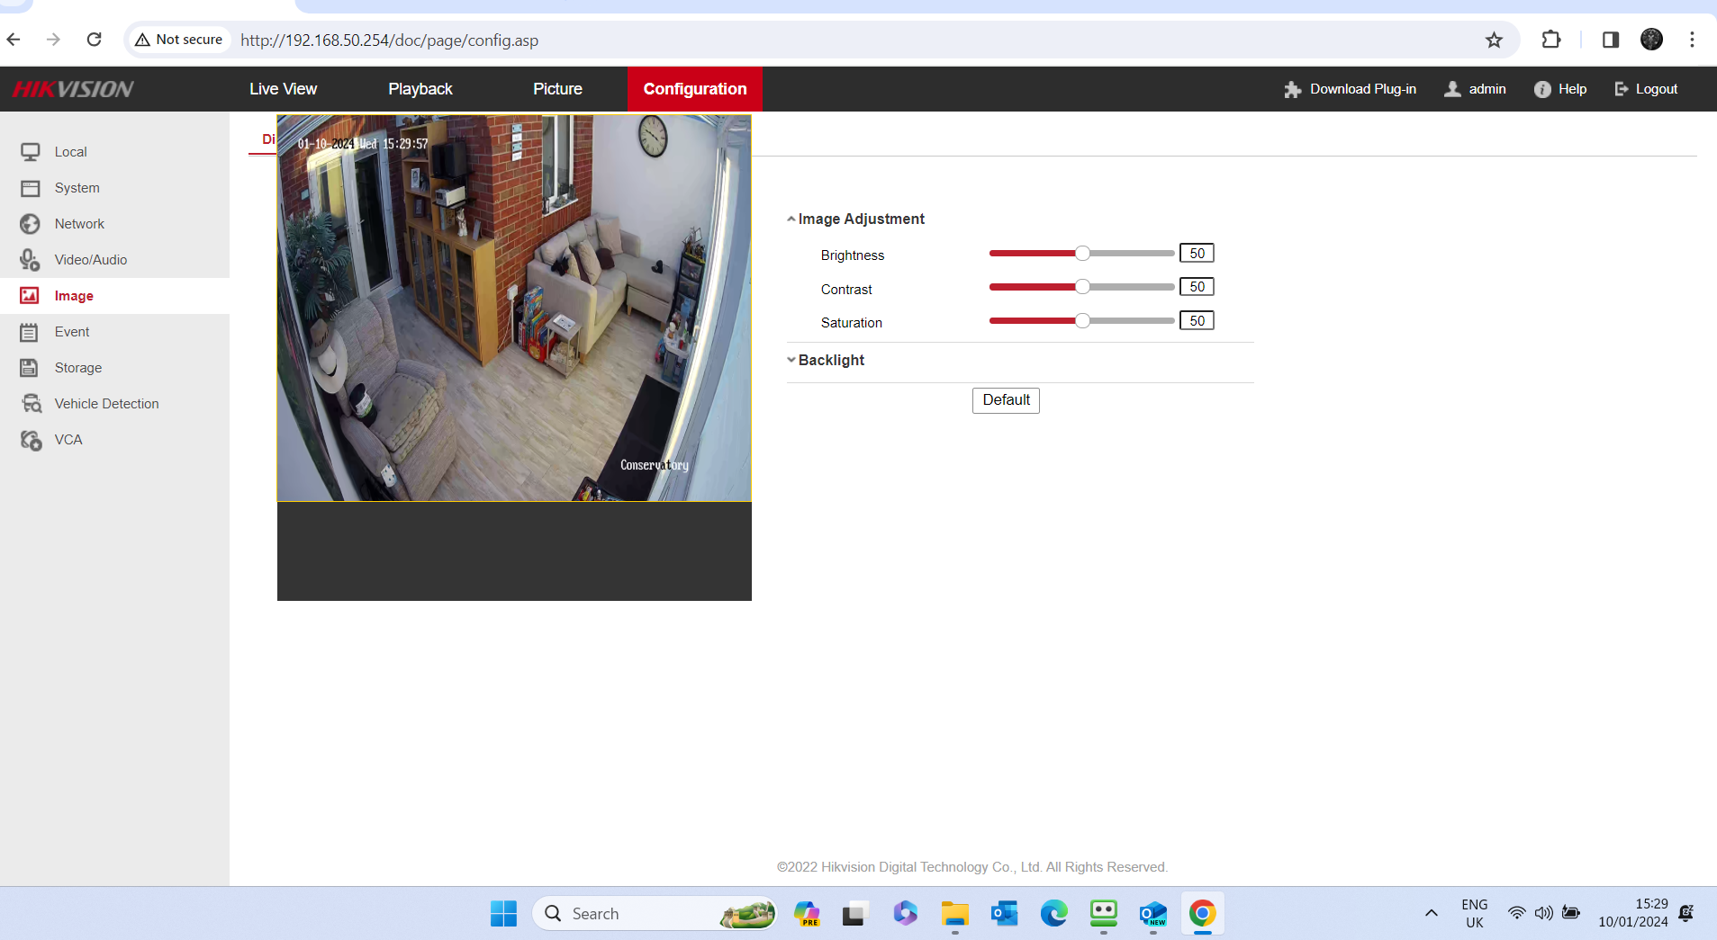Adjust the Brightness slider

tap(1081, 253)
